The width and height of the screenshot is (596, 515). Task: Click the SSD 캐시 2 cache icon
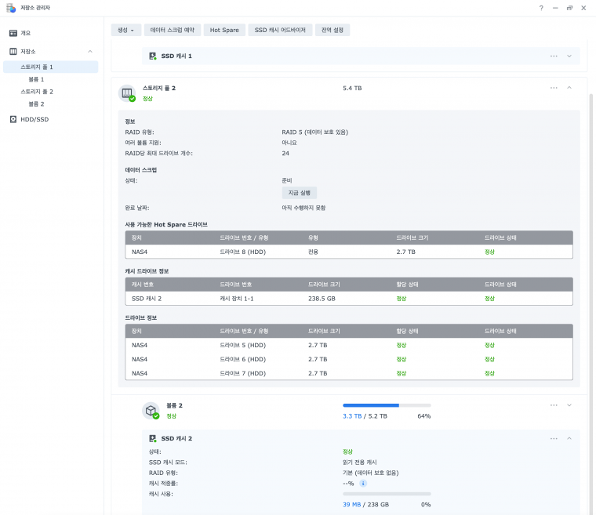point(153,439)
